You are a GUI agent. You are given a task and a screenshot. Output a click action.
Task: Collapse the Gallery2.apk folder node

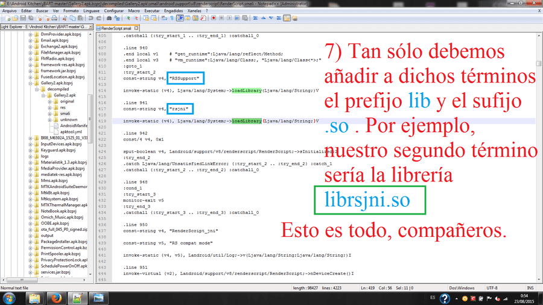coord(43,95)
